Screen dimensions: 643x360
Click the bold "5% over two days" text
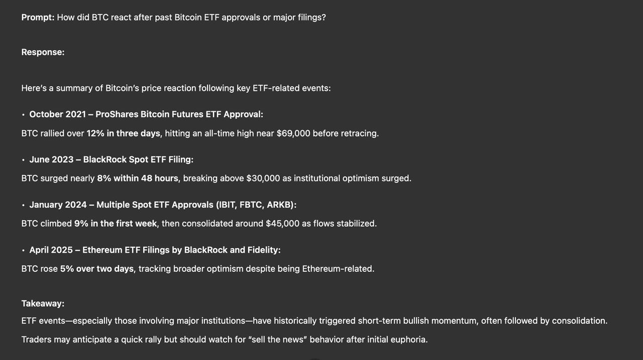click(97, 269)
